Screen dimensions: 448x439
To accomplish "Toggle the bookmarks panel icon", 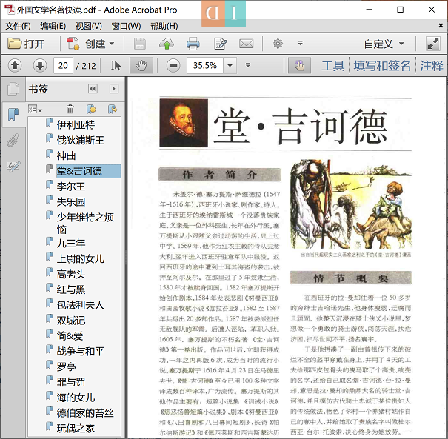I will [x=13, y=115].
